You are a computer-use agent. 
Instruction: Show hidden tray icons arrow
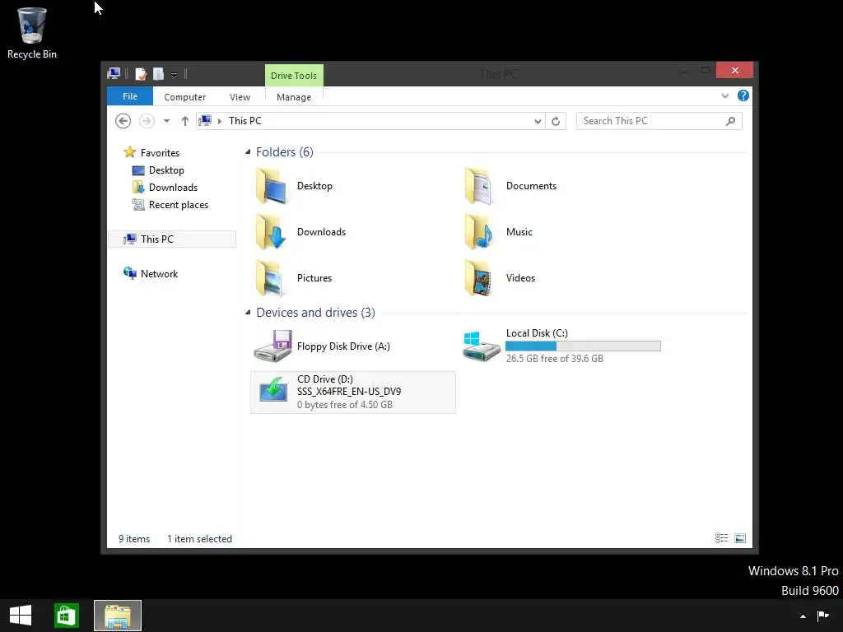tap(803, 616)
